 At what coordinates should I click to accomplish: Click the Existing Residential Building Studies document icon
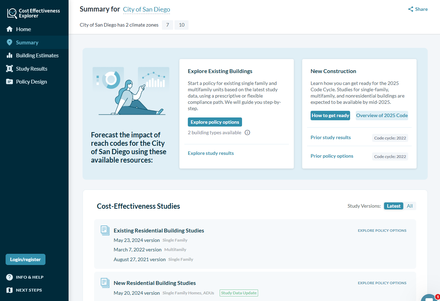105,230
